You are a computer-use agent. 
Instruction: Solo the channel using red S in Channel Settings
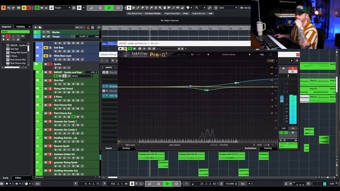point(293,68)
